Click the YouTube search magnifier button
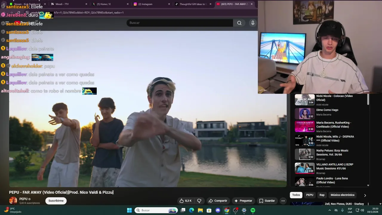The height and width of the screenshot is (215, 382). [x=239, y=23]
